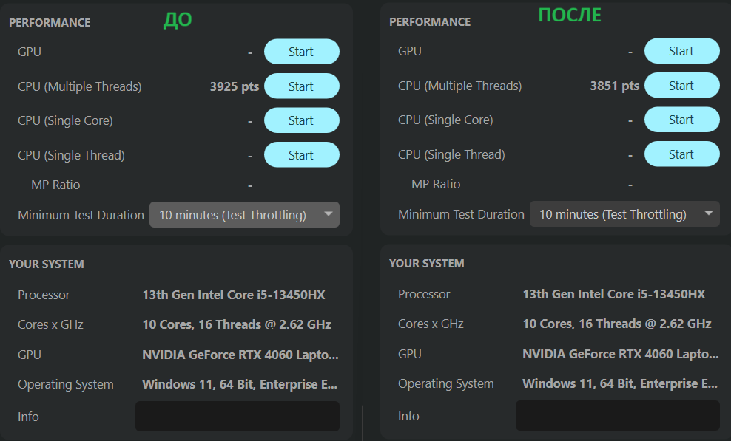Start CPU Single Core test in right panel
The height and width of the screenshot is (441, 731).
click(x=682, y=120)
